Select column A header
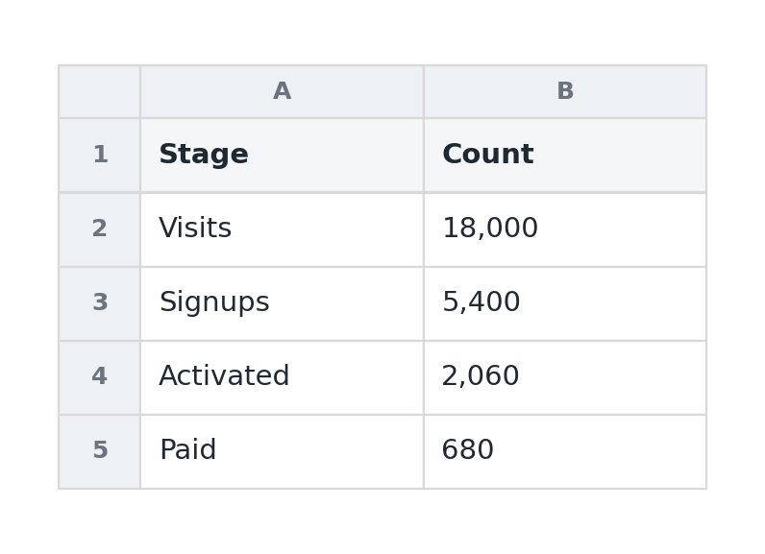The height and width of the screenshot is (554, 765). pos(282,91)
